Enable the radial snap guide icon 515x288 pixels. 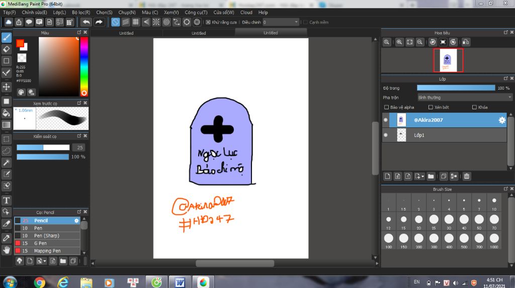tap(156, 22)
